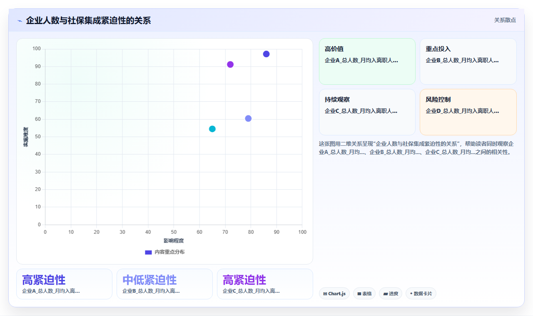Click the 进度 tag chip
Screen dimensions: 533x316
click(391, 294)
